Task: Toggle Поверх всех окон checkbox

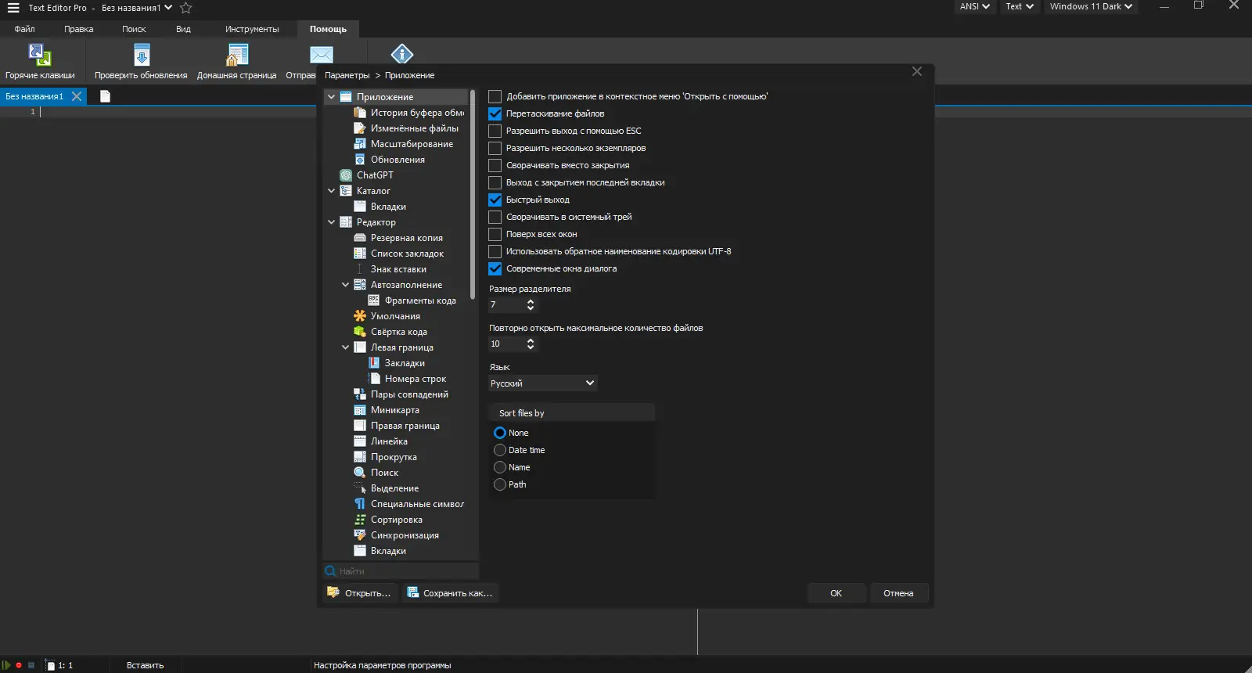Action: point(495,234)
